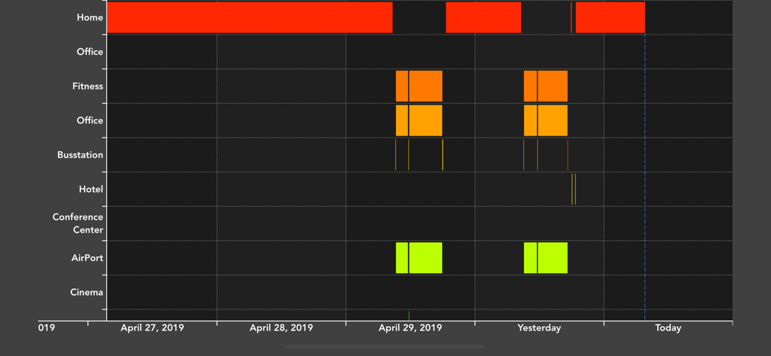Select the April 28, 2019 date label
This screenshot has height=356, width=771.
point(281,328)
